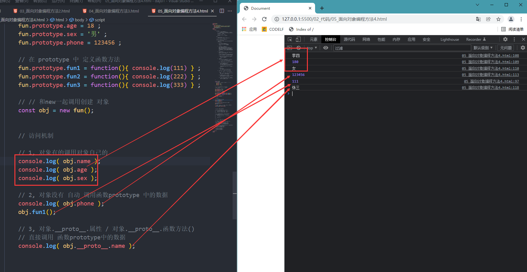Select the body breadcrumb item

pyautogui.click(x=77, y=20)
